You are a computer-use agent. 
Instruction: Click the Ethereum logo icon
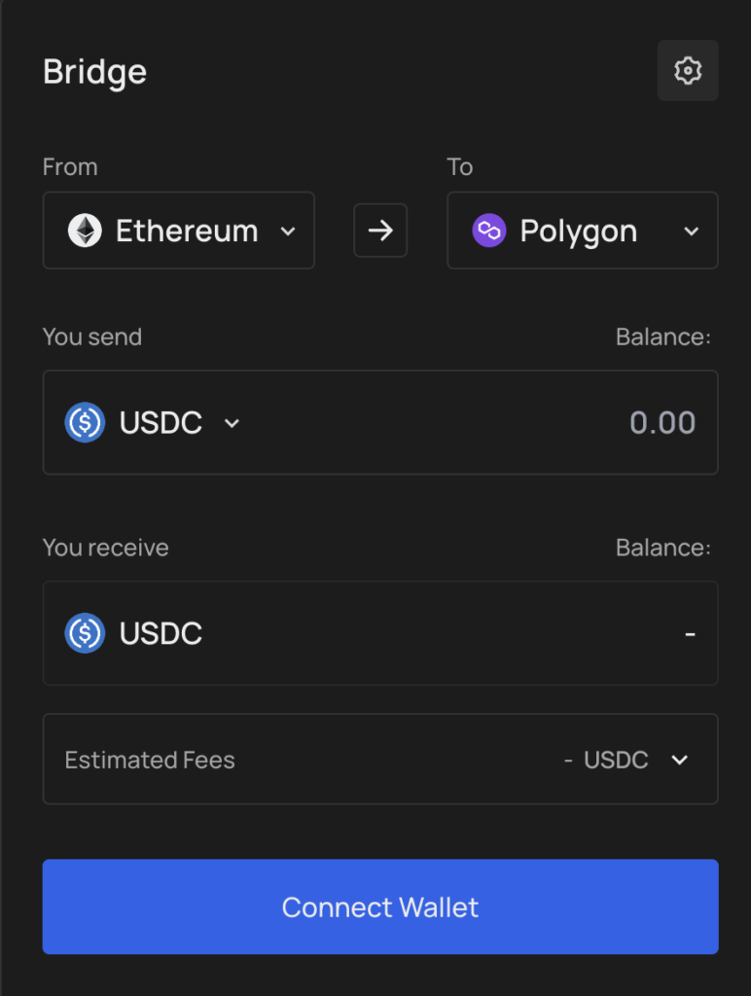85,230
